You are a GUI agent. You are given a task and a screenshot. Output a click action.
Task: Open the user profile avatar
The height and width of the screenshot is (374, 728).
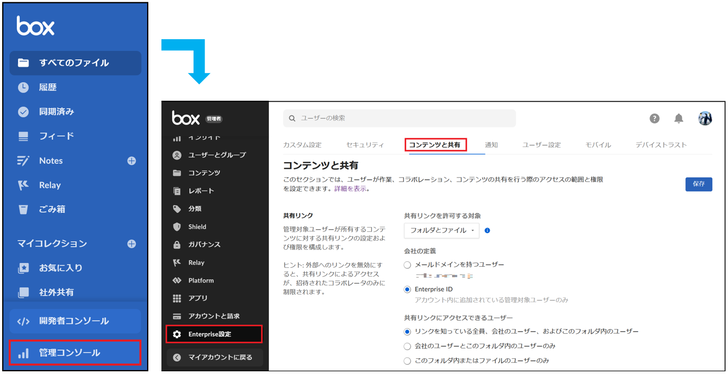(705, 118)
